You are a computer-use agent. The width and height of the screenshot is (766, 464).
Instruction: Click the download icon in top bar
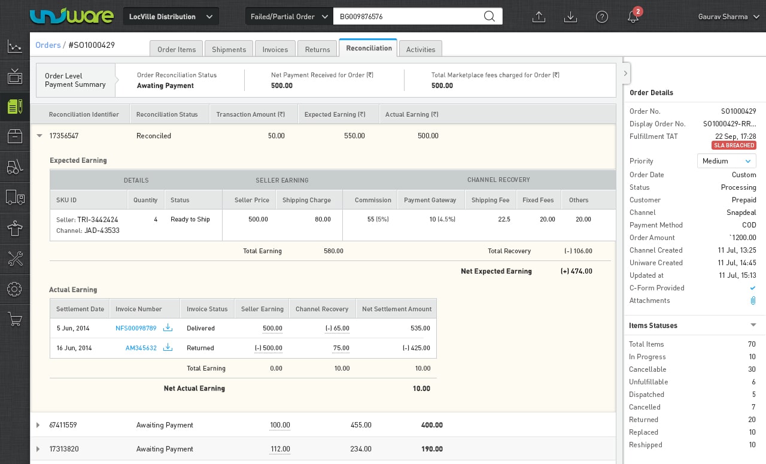570,17
